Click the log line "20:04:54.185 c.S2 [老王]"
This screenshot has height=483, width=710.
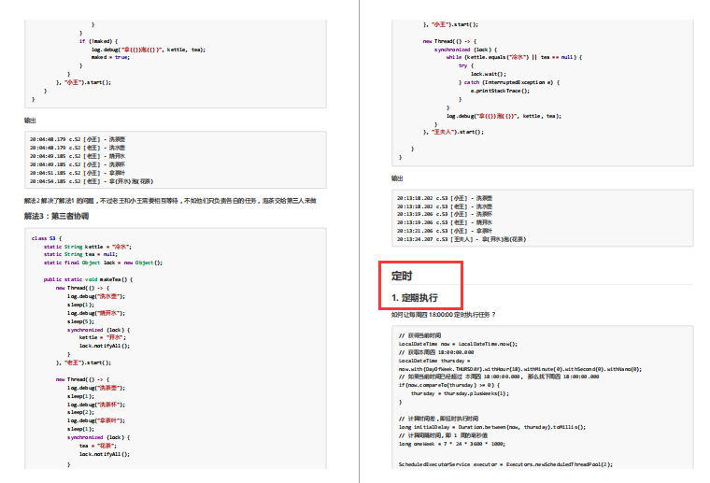point(92,181)
